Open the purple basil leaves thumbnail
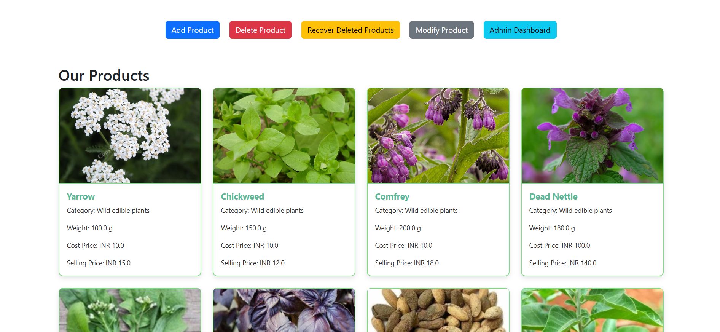The height and width of the screenshot is (332, 720). click(284, 310)
